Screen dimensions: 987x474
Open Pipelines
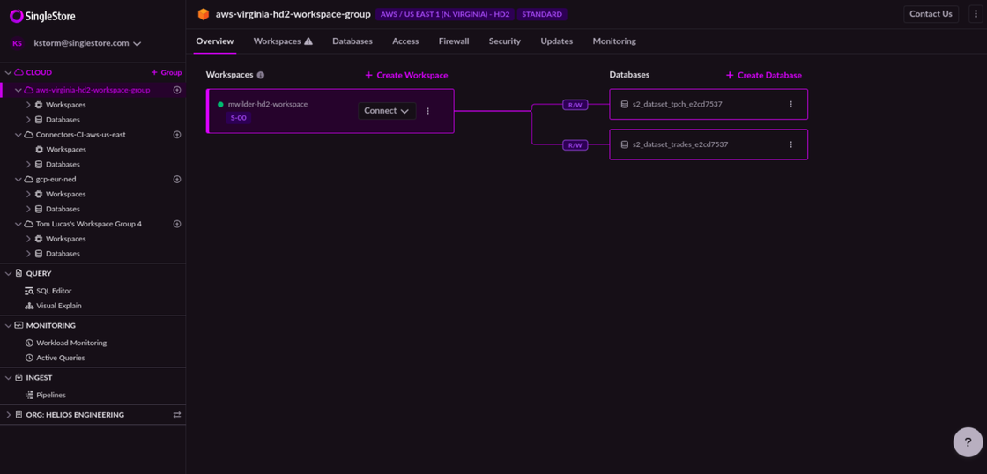(51, 396)
